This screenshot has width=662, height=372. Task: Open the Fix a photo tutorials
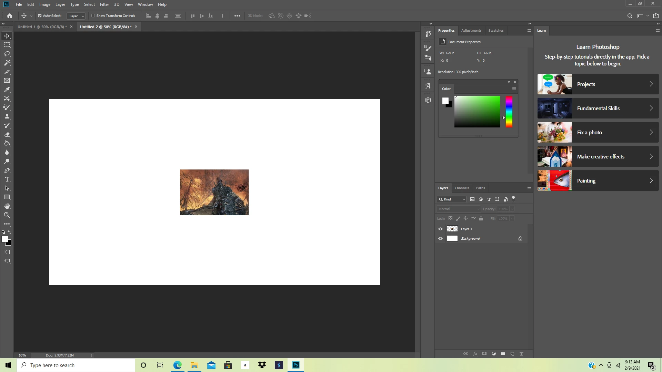click(x=598, y=132)
